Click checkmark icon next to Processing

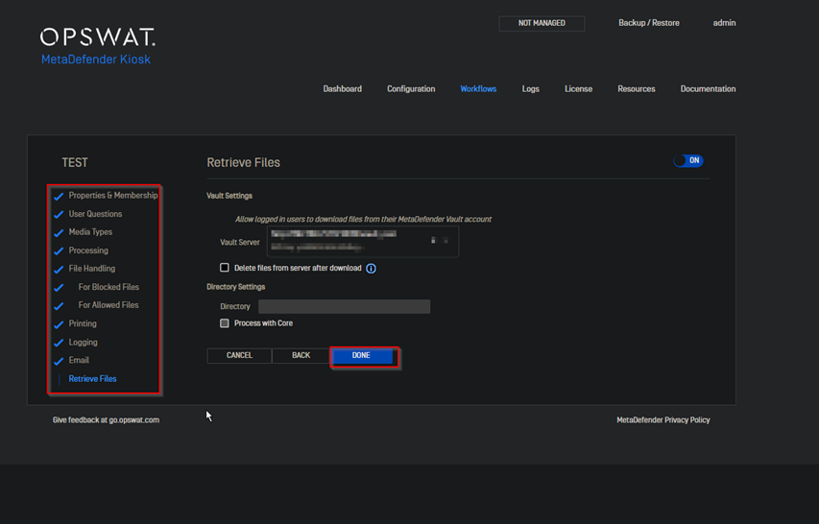[x=59, y=251]
